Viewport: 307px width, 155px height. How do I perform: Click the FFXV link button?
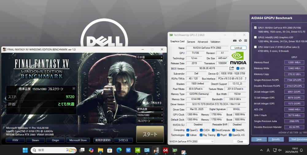click(x=15, y=140)
